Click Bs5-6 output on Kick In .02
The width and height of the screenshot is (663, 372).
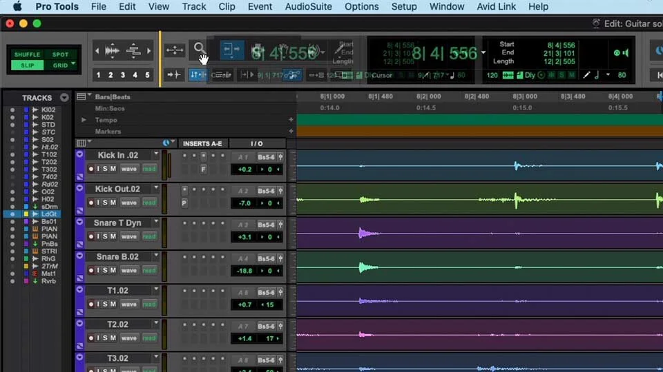coord(266,157)
